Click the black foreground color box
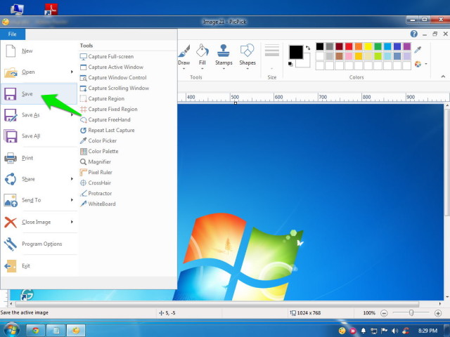The image size is (450, 337). 296,52
